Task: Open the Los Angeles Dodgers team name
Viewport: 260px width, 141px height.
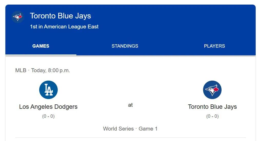Action: pos(48,107)
